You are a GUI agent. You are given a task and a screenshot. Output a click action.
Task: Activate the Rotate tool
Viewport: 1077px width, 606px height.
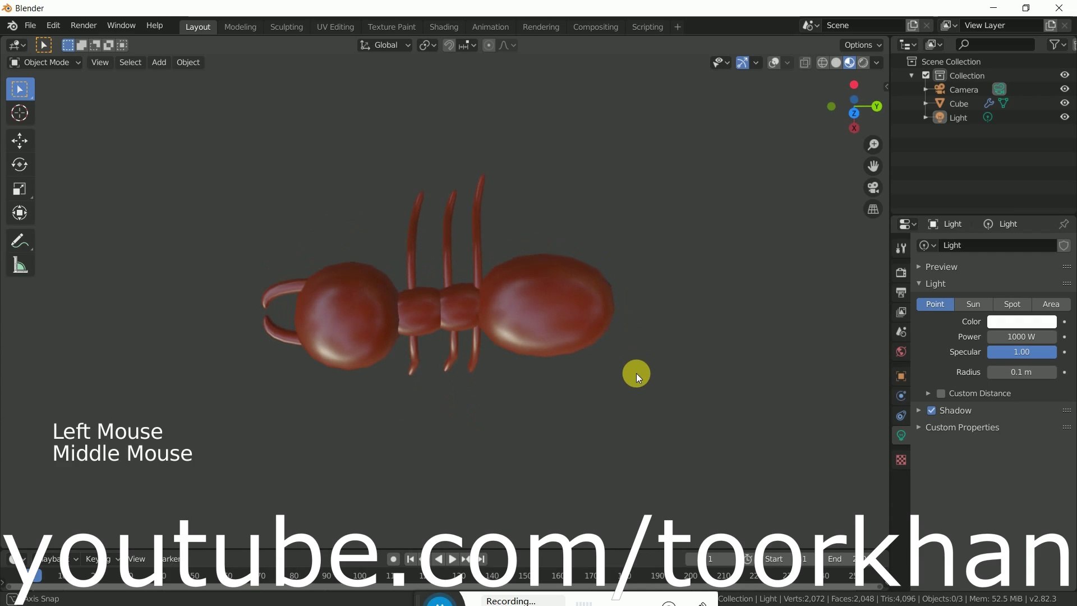point(20,165)
